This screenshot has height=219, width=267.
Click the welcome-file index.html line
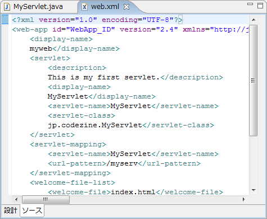tap(135, 192)
